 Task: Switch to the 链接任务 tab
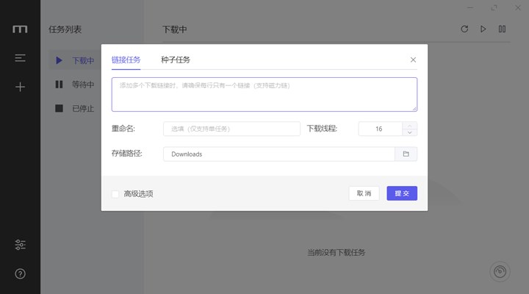coord(126,60)
